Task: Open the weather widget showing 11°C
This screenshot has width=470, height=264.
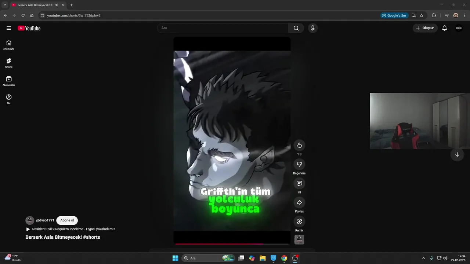Action: (x=13, y=258)
